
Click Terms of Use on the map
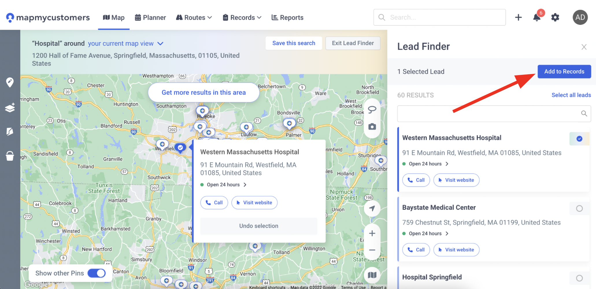[x=353, y=287]
